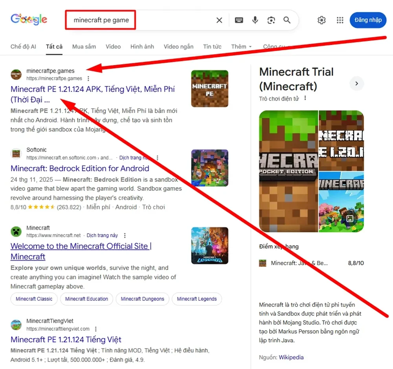Open quick settings gear icon
393x369 pixels.
(321, 20)
